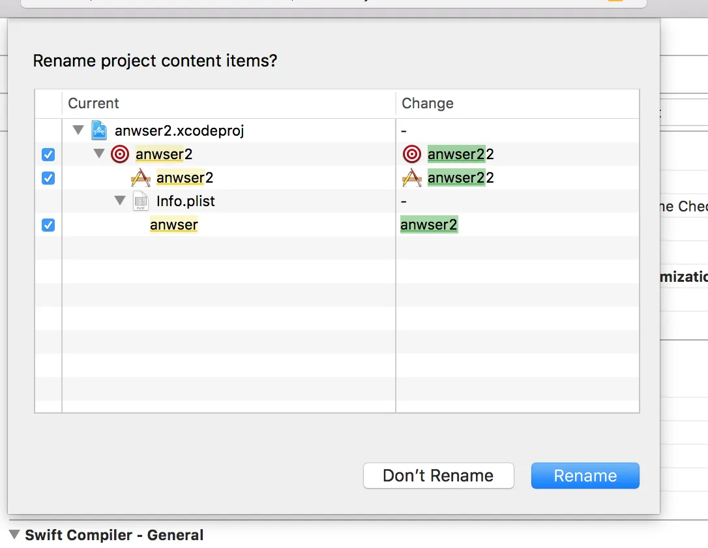The image size is (708, 548).
Task: Click the Current column header
Action: point(94,104)
